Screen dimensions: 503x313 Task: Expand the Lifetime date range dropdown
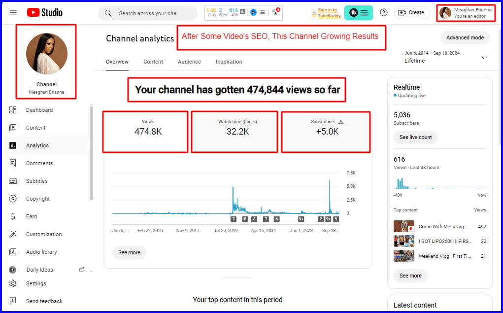(x=483, y=58)
